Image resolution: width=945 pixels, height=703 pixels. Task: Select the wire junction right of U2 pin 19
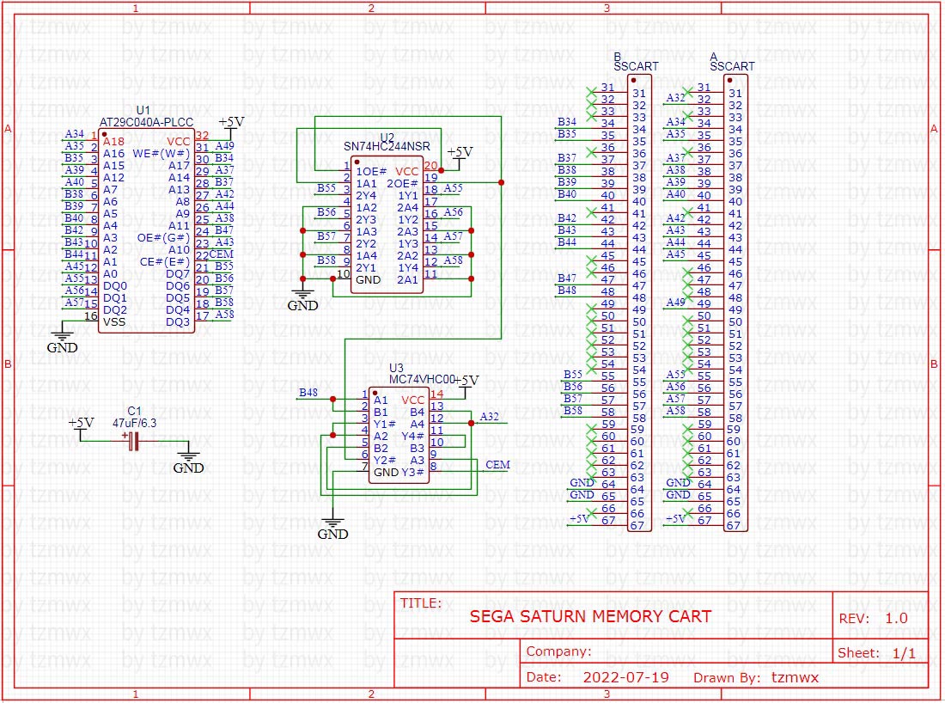tap(502, 182)
